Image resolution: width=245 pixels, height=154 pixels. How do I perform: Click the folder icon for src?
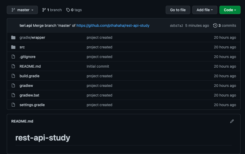(13, 47)
